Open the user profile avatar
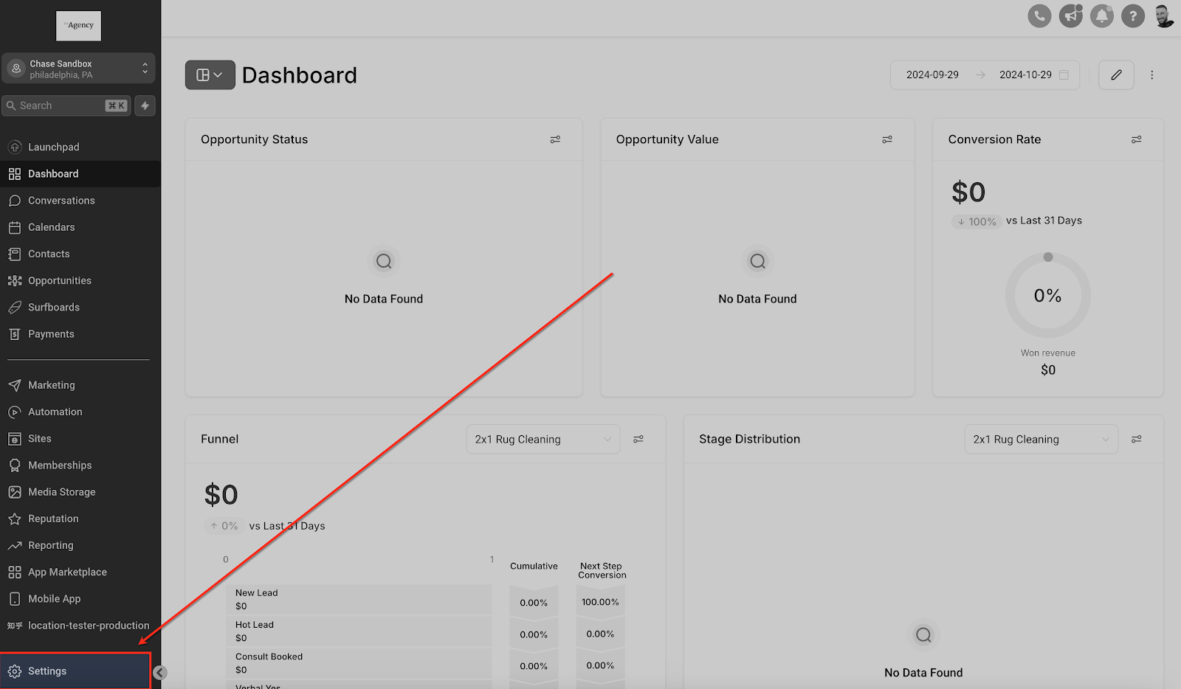Image resolution: width=1181 pixels, height=689 pixels. [1164, 15]
